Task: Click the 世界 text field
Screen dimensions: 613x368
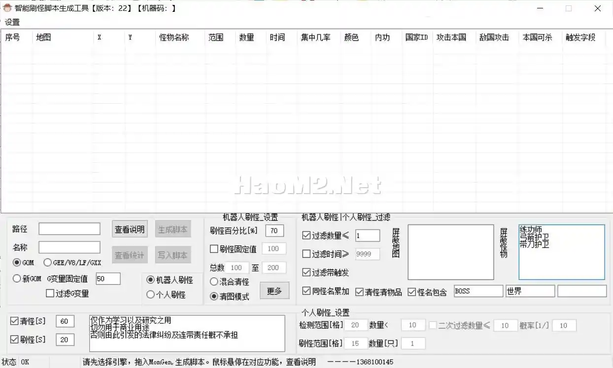Action: [530, 291]
